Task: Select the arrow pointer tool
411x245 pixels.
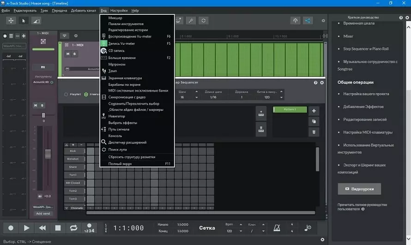Action: [24, 21]
